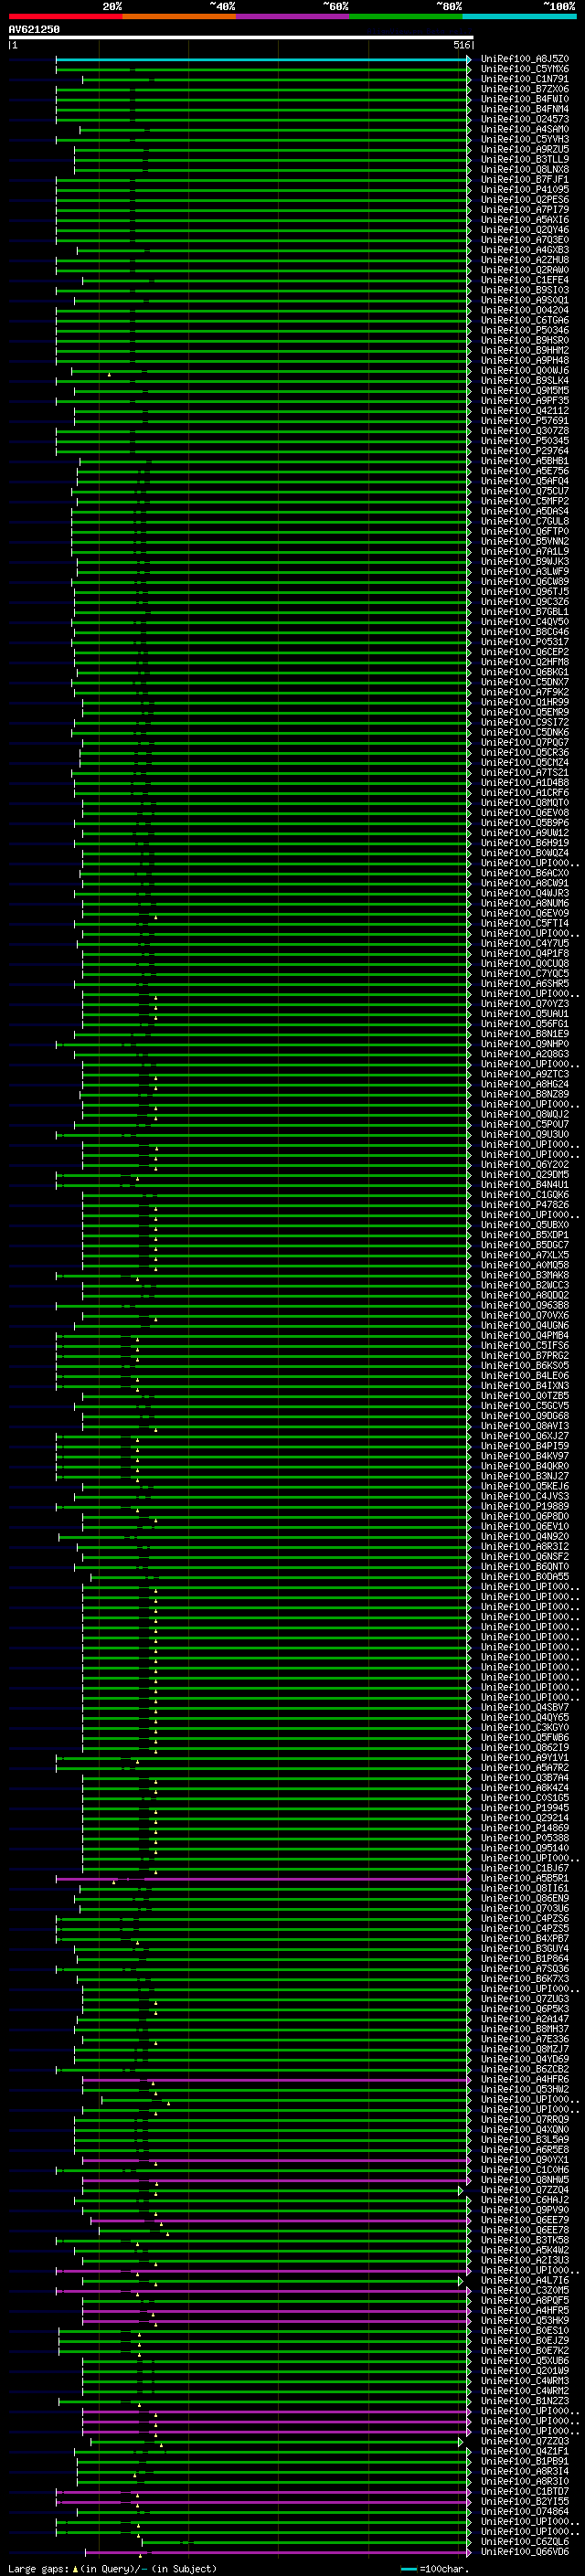
Task: Click the purple ~60% identity legend segment
Action: (292, 16)
